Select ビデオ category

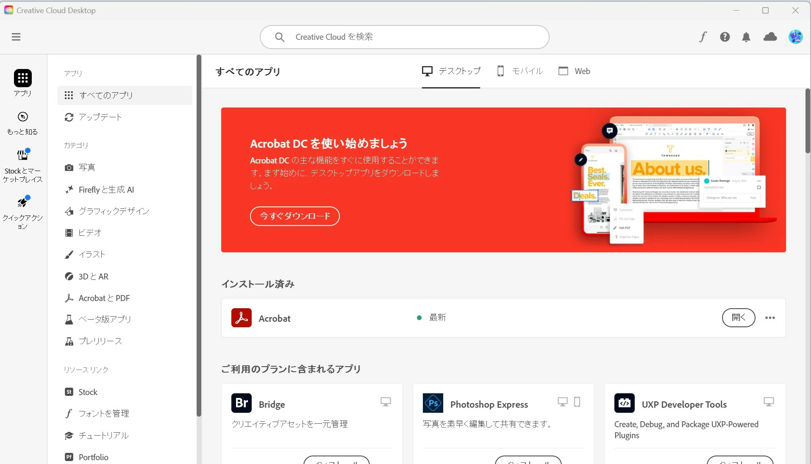(x=125, y=232)
